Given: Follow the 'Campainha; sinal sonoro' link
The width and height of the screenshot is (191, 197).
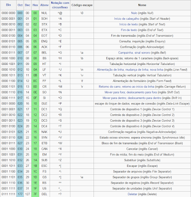Looking at the screenshot, I should click(x=134, y=53).
